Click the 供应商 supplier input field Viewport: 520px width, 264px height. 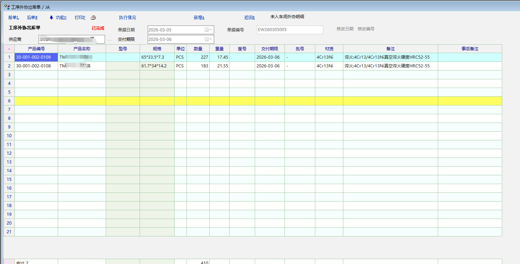71,39
